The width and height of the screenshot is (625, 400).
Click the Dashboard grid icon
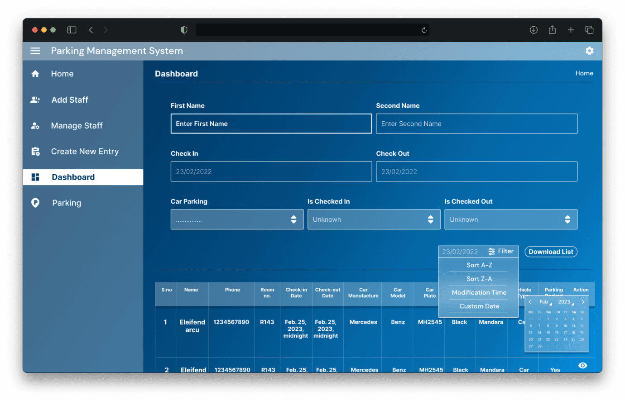click(35, 177)
